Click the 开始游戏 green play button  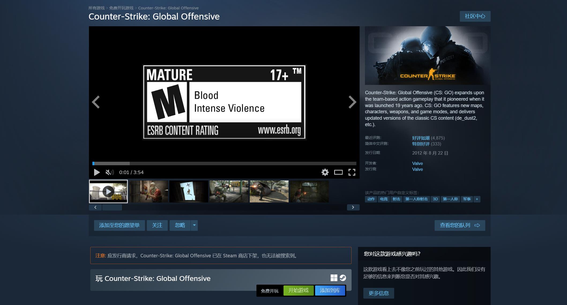pyautogui.click(x=298, y=291)
